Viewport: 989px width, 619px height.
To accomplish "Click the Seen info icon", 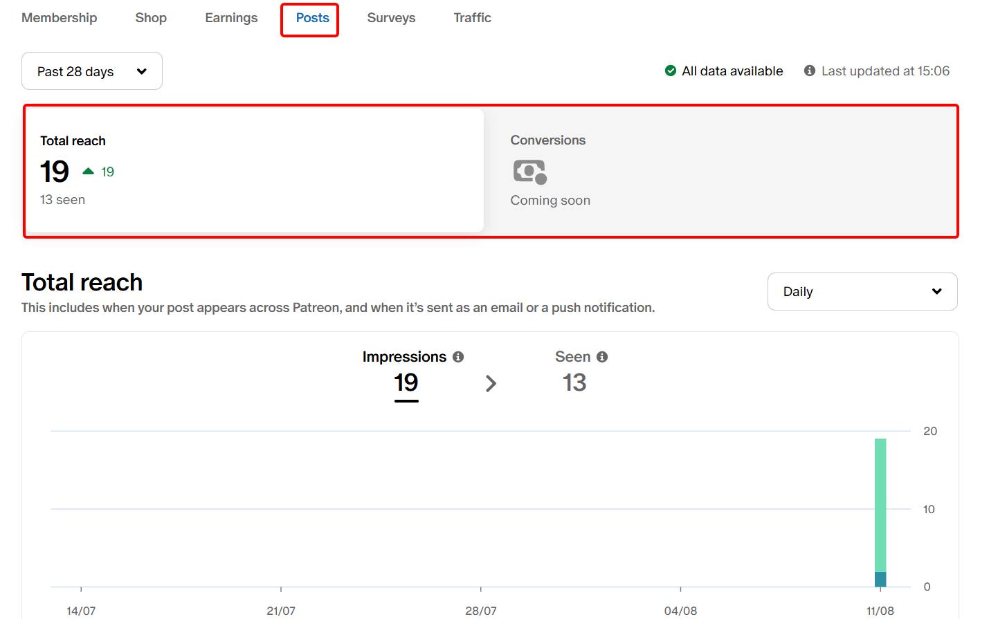I will click(602, 357).
